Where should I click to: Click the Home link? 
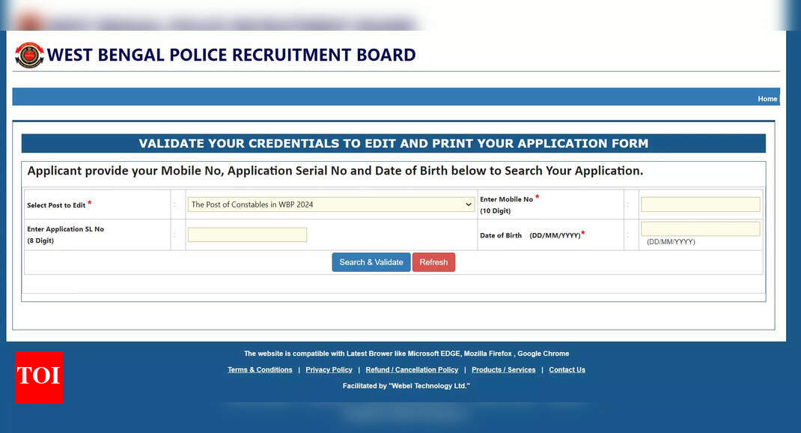[767, 98]
